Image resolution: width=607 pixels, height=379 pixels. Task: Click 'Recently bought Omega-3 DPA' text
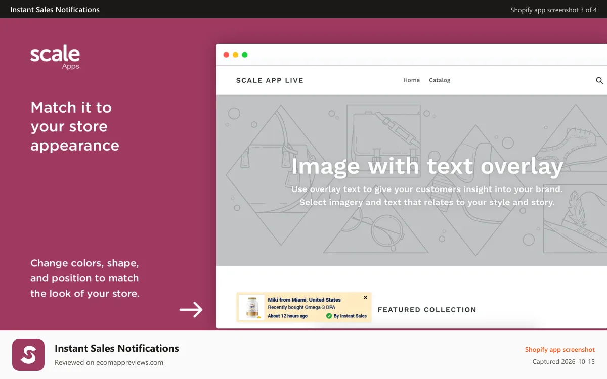300,307
